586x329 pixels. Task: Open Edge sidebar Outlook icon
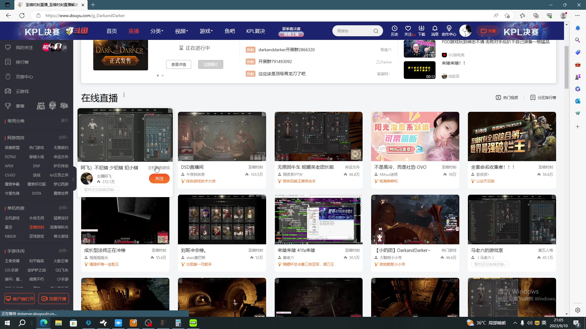(577, 101)
